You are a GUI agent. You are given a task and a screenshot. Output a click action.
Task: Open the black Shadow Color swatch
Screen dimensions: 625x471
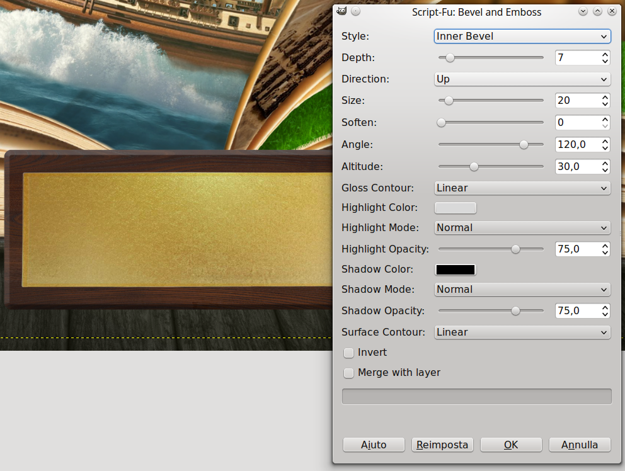click(455, 270)
